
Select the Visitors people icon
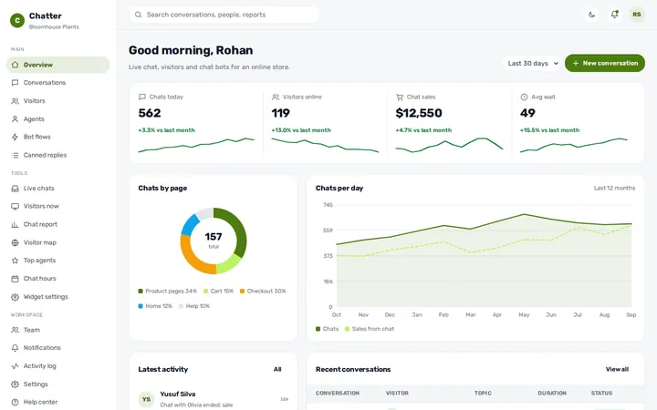point(16,101)
